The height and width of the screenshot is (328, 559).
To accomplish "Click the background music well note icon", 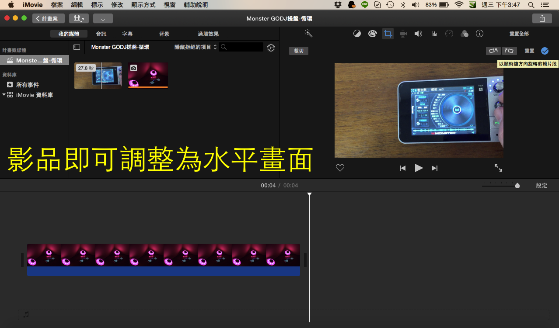I will [26, 314].
